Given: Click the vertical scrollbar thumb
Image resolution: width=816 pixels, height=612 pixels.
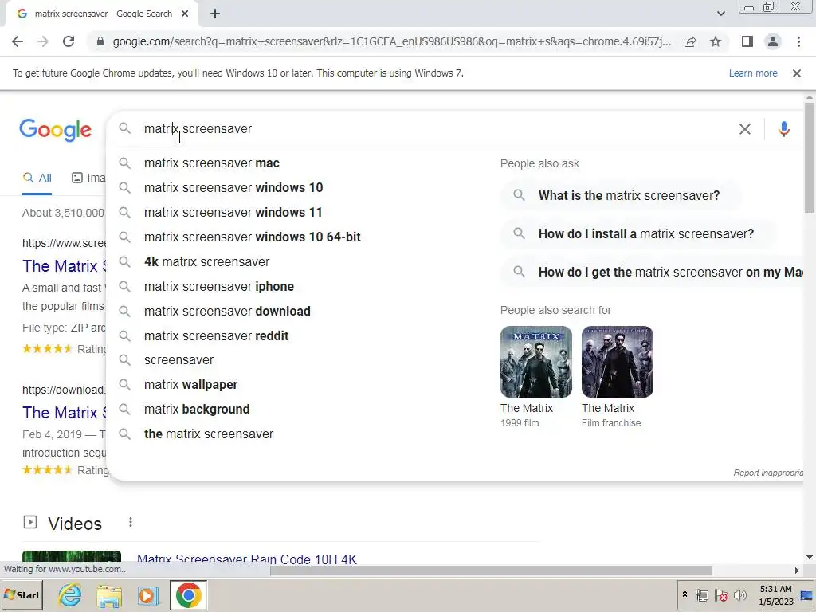Looking at the screenshot, I should click(810, 158).
